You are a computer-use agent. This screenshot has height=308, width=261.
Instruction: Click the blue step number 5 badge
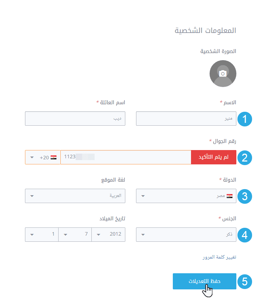245,281
